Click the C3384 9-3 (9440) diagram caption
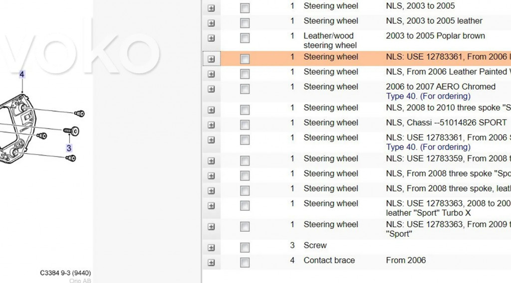The image size is (511, 283). pyautogui.click(x=65, y=273)
